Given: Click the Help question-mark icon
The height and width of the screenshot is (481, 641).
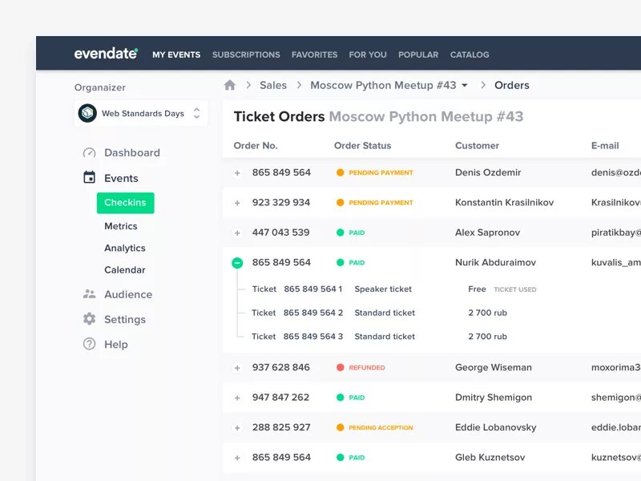Looking at the screenshot, I should pyautogui.click(x=88, y=344).
